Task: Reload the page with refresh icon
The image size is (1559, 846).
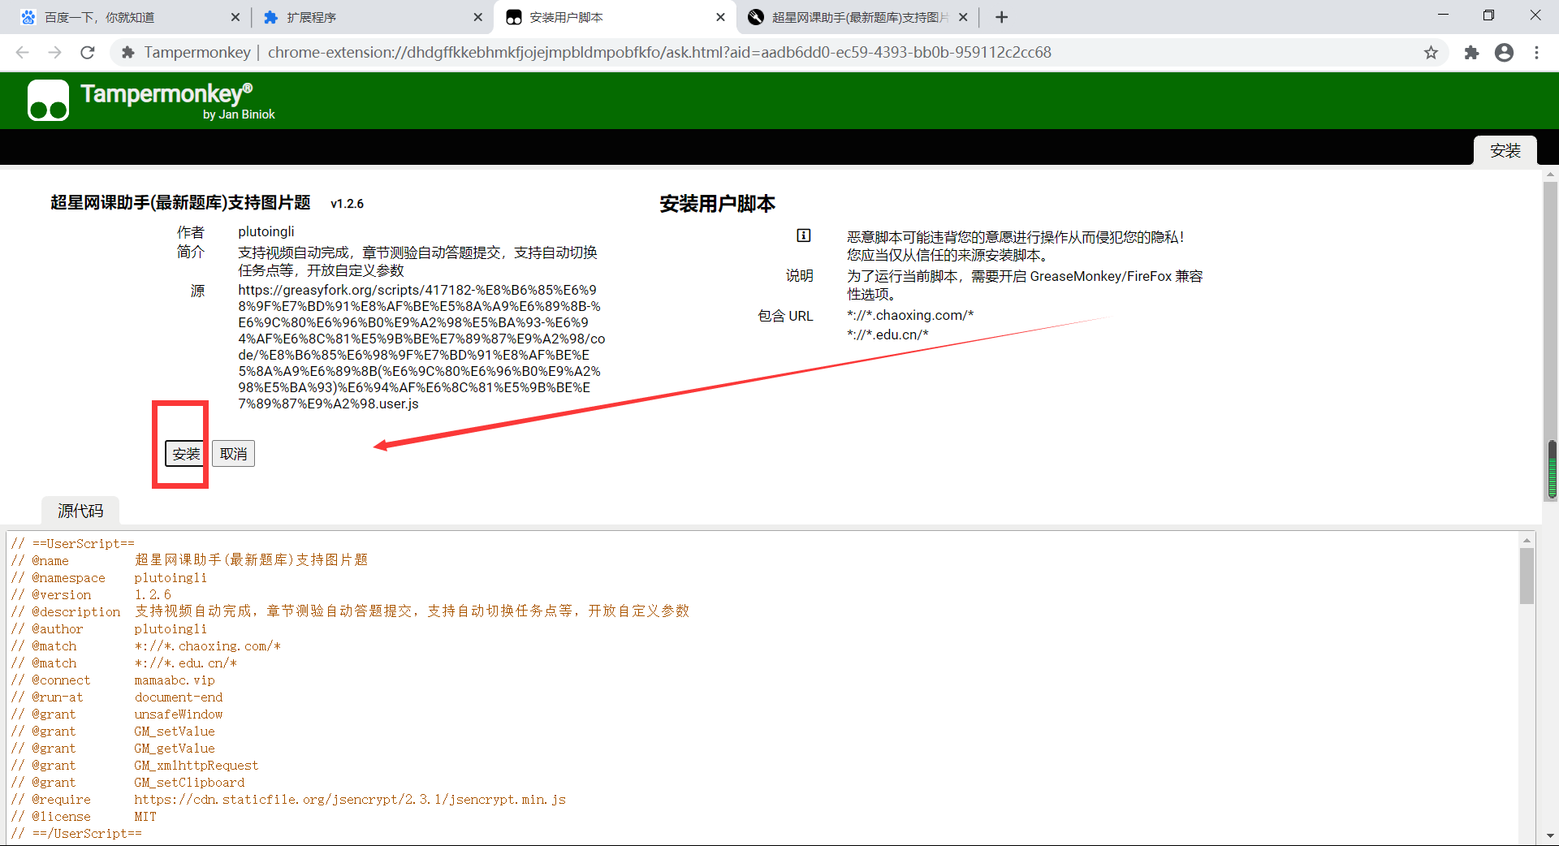Action: [x=87, y=52]
